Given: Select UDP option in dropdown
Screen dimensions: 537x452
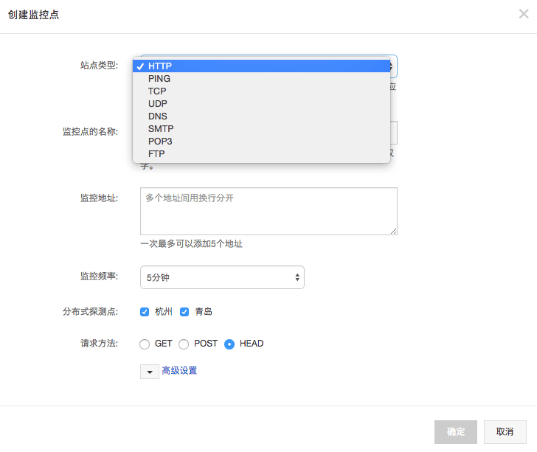Looking at the screenshot, I should pyautogui.click(x=157, y=104).
